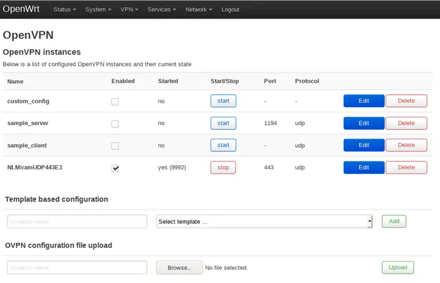Click the Protocol column header
This screenshot has width=440, height=283.
pyautogui.click(x=307, y=81)
